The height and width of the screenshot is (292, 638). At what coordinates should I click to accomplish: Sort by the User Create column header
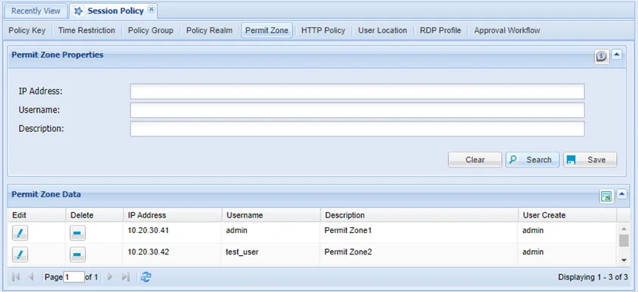(567, 215)
